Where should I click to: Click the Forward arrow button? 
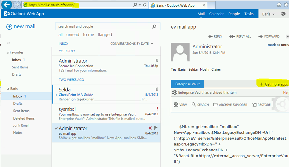pos(269,36)
